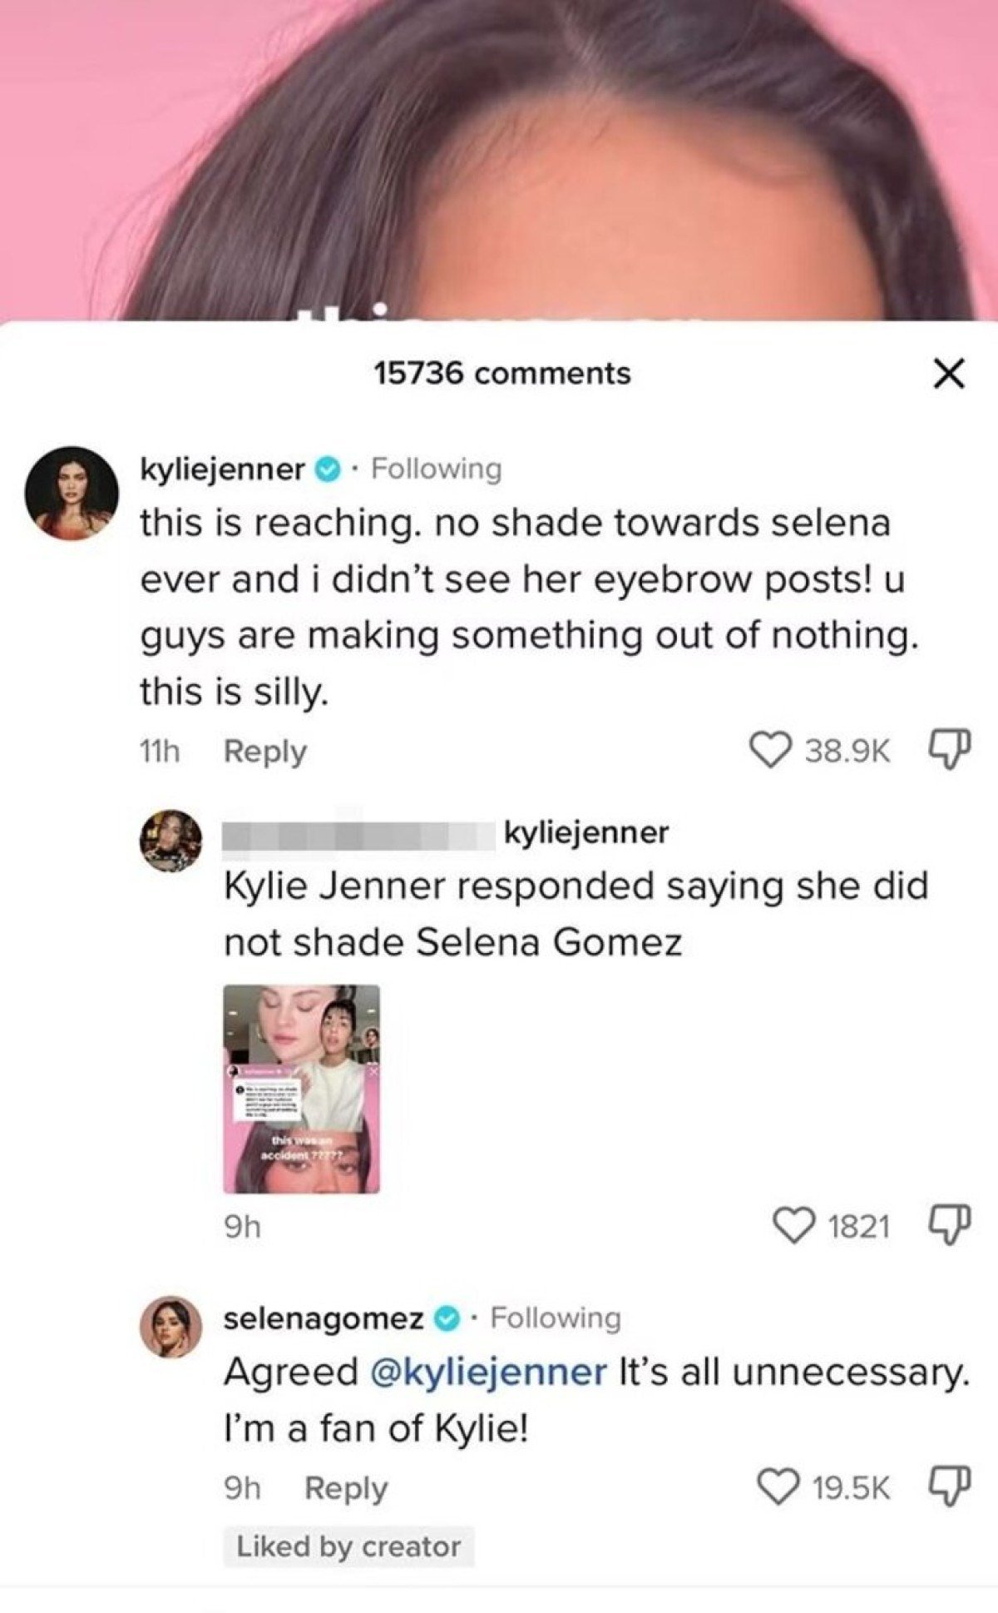Reply to kyliejenner's comment
Image resolution: width=998 pixels, height=1613 pixels.
tap(264, 752)
